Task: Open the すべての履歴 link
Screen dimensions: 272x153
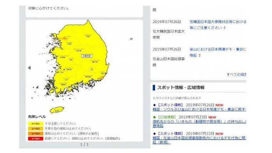Action: (236, 75)
